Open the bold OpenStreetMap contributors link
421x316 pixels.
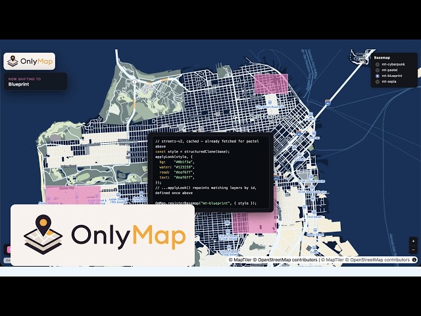[x=285, y=260]
